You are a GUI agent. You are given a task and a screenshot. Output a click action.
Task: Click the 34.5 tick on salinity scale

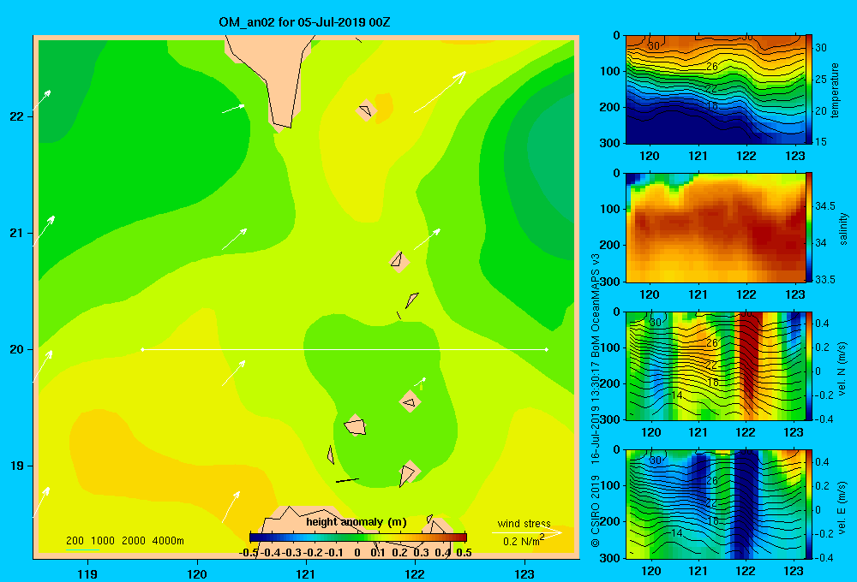[x=825, y=205]
